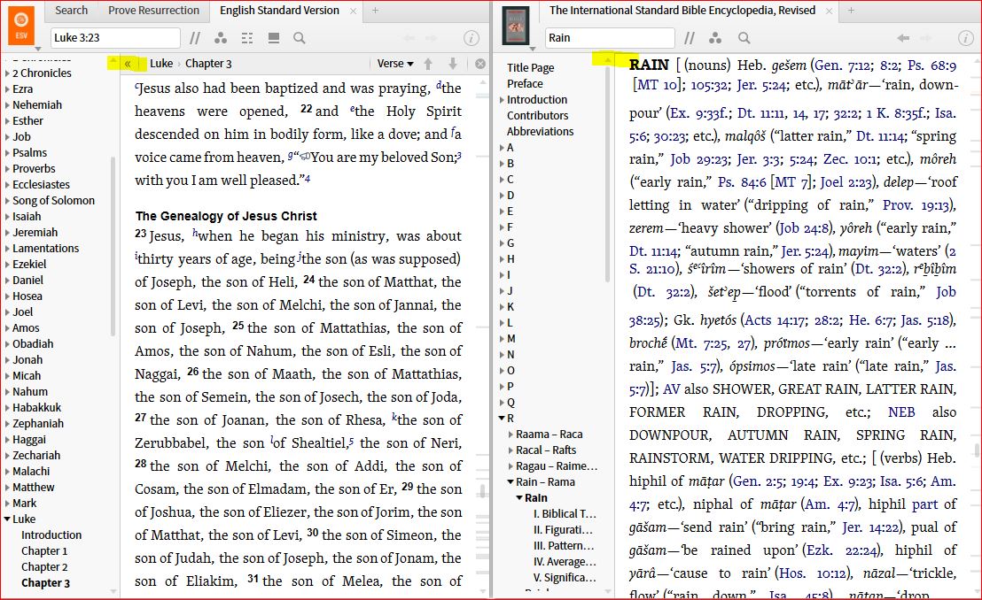
Task: Show encyclopedia resource information icon
Action: coord(965,38)
